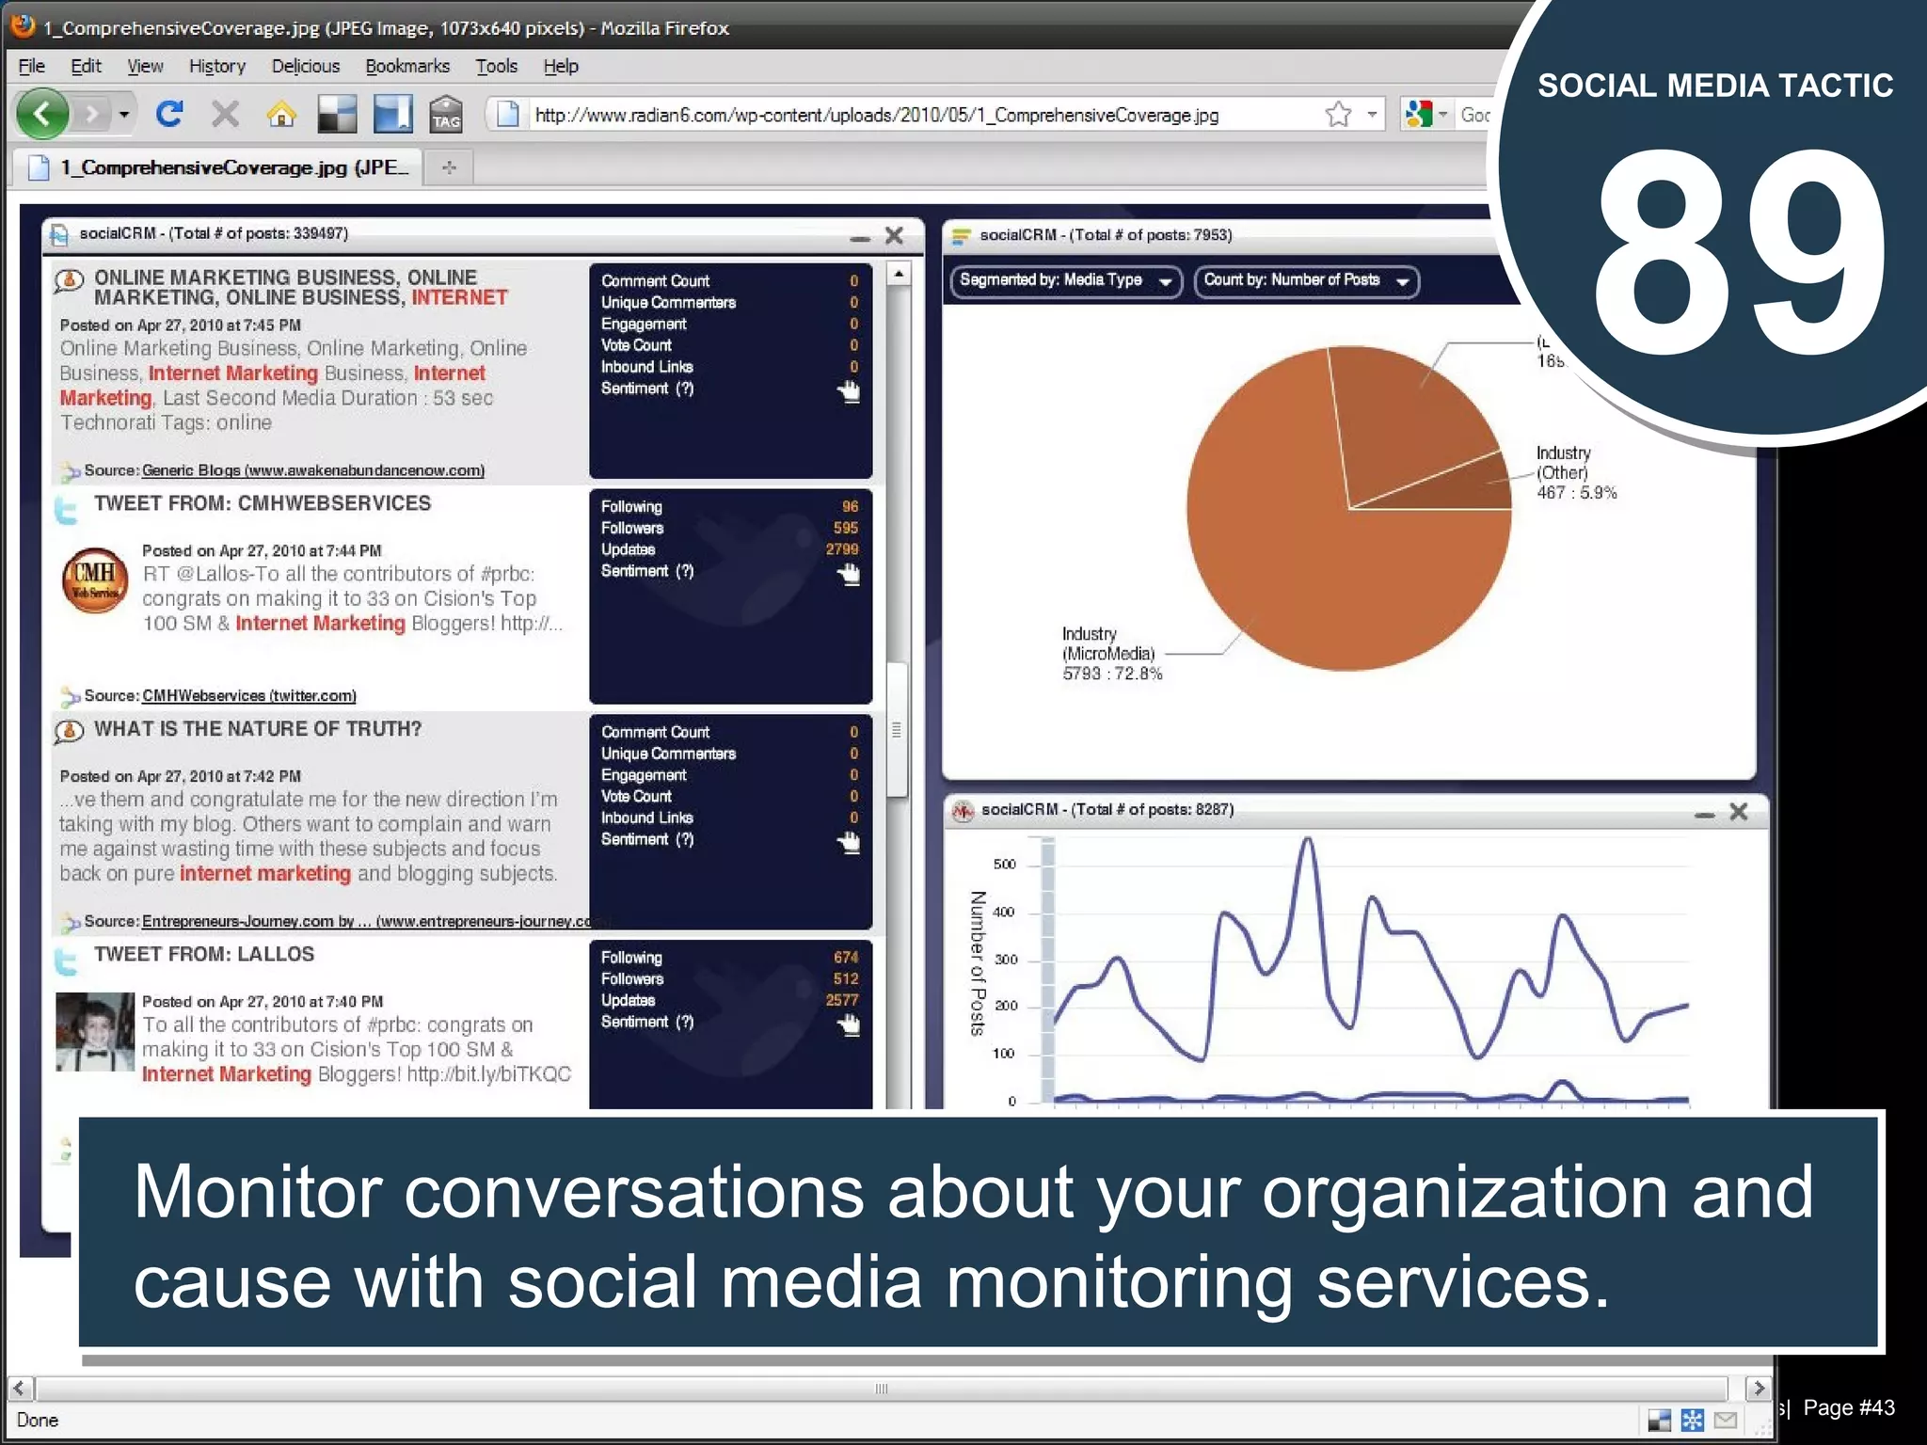Click the CMH Web Services avatar thumbnail
1927x1445 pixels.
click(95, 580)
